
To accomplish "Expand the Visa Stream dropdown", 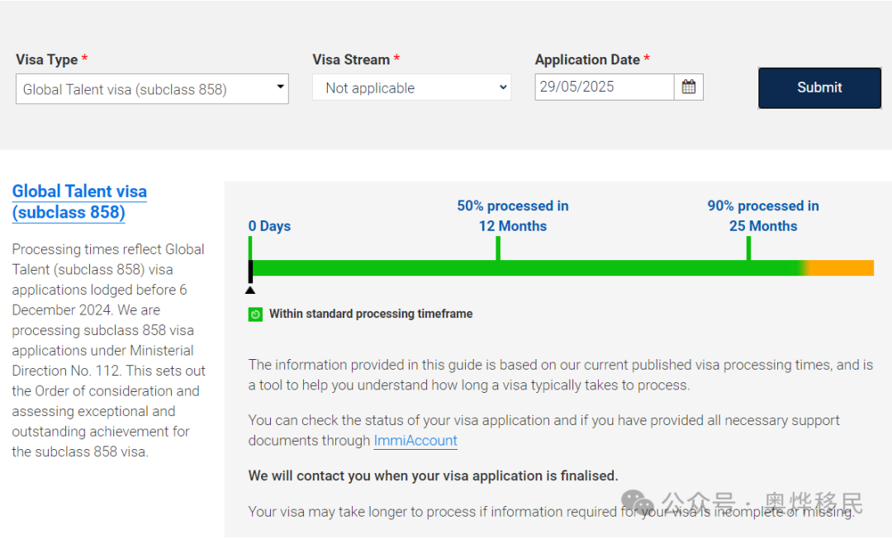I will tap(411, 87).
